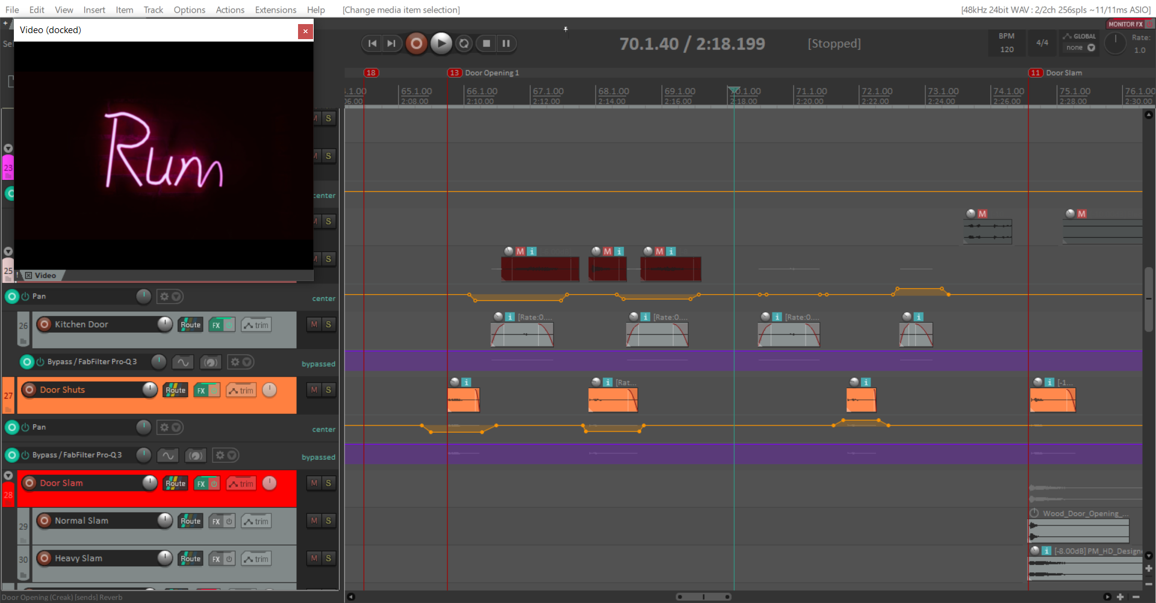Open routing for Heavy Slam track
The height and width of the screenshot is (603, 1156).
(190, 558)
